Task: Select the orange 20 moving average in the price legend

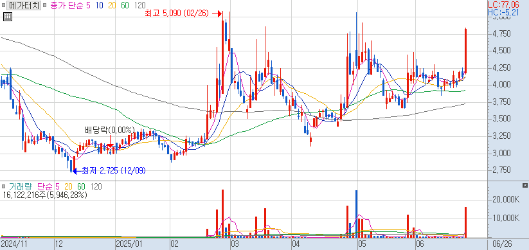Action: pyautogui.click(x=112, y=5)
